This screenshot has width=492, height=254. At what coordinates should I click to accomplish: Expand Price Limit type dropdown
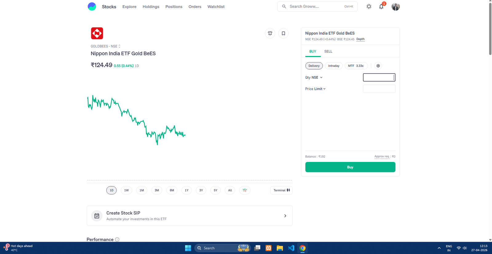320,89
